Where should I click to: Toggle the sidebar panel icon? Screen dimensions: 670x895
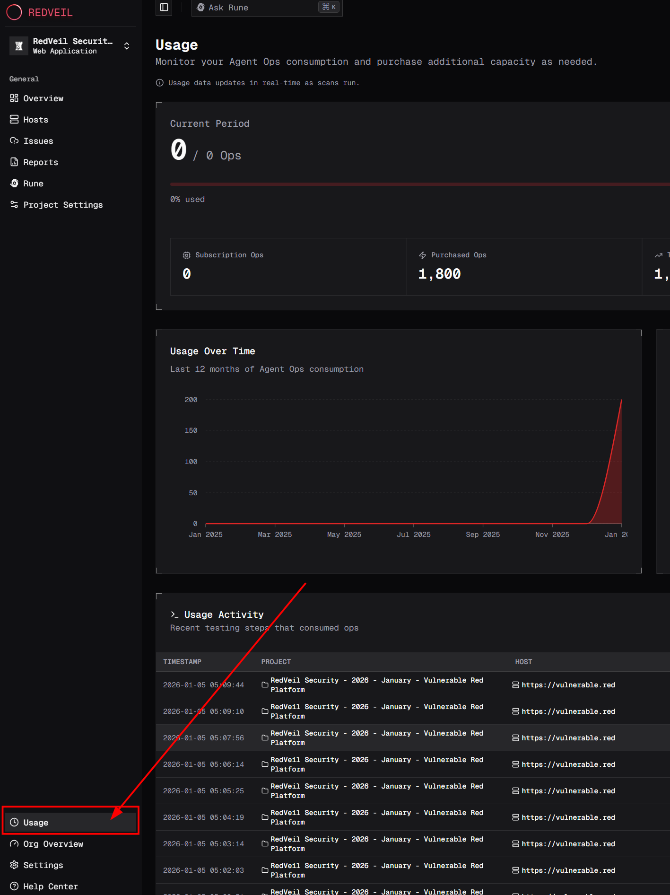(164, 7)
